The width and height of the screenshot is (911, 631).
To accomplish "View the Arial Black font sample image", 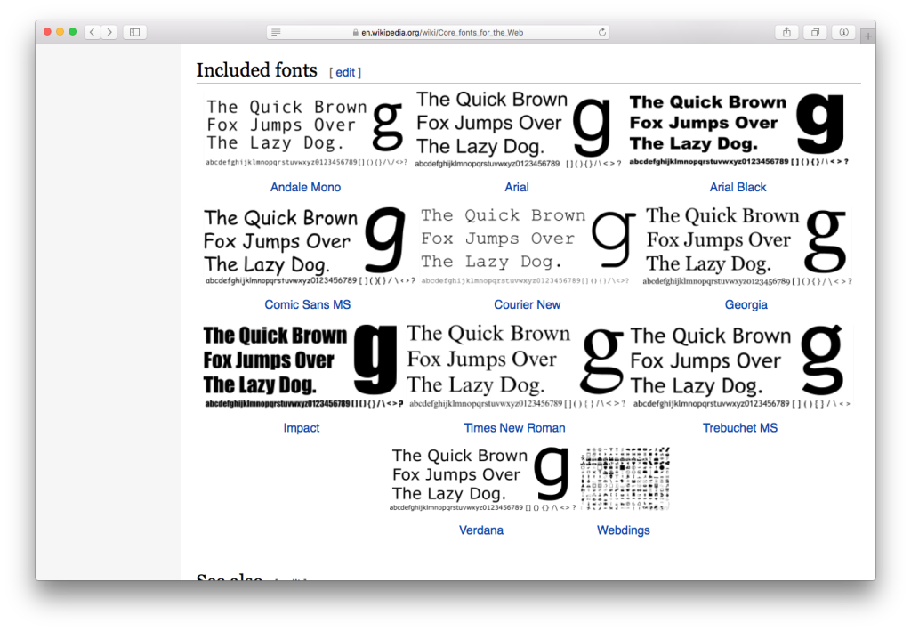I will (738, 130).
